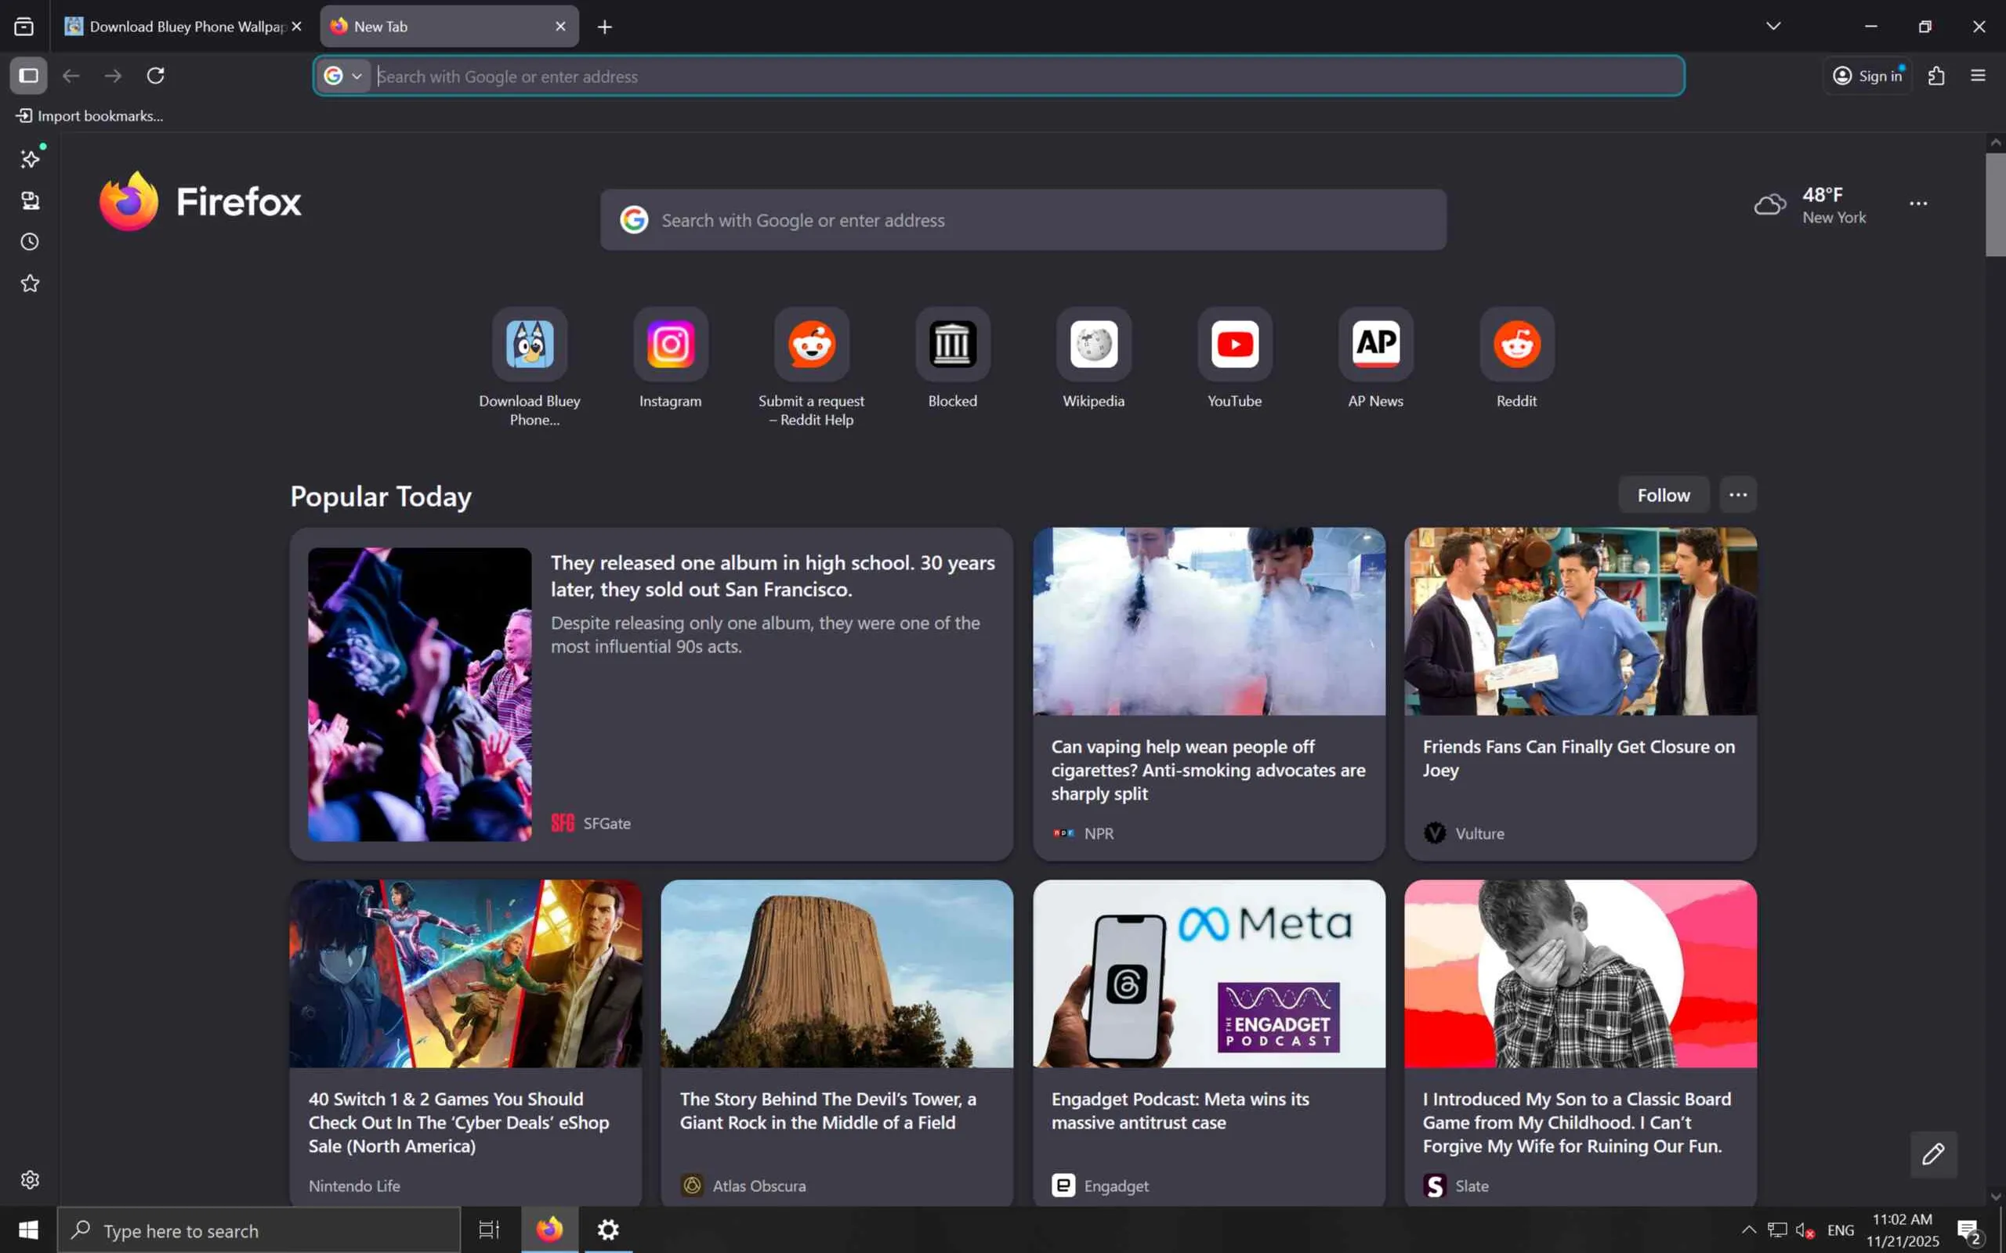Open the Firefox hamburger application menu

(1978, 75)
